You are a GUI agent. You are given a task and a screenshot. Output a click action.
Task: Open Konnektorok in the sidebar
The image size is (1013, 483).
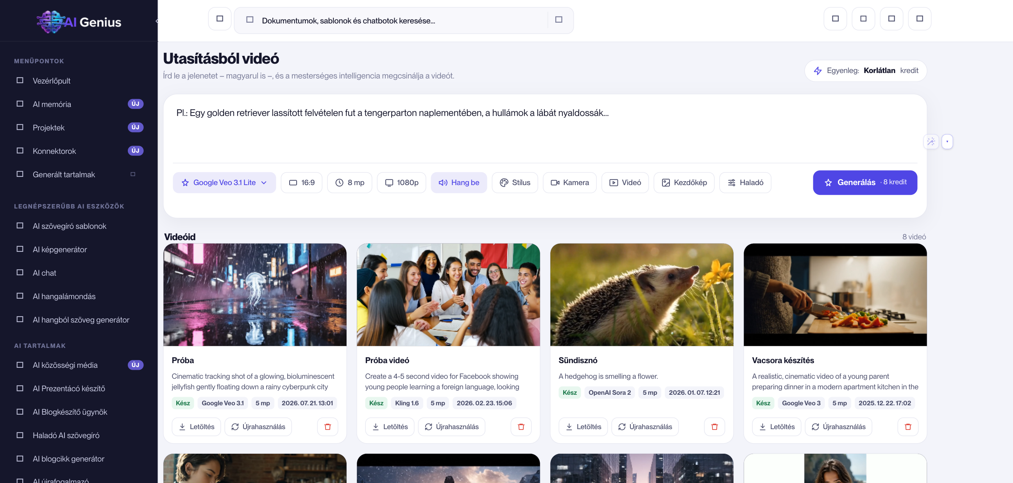click(x=79, y=151)
